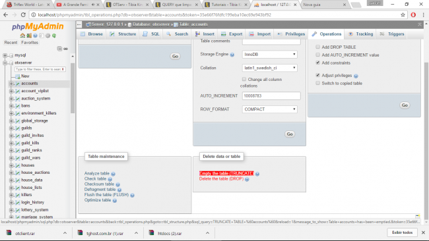
Task: Click Empty the table (TRUNCATE) link
Action: click(x=226, y=174)
